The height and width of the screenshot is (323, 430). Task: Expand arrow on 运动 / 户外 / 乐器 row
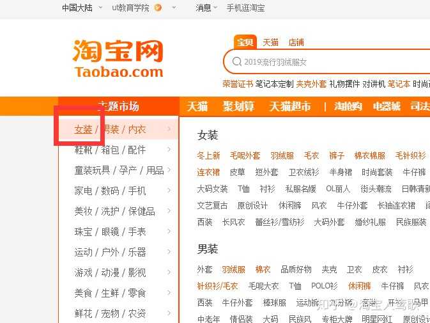coord(169,251)
